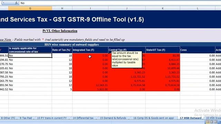Click the 'Is supply applicable for concessional rate' header
The height and width of the screenshot is (124, 221).
30,50
